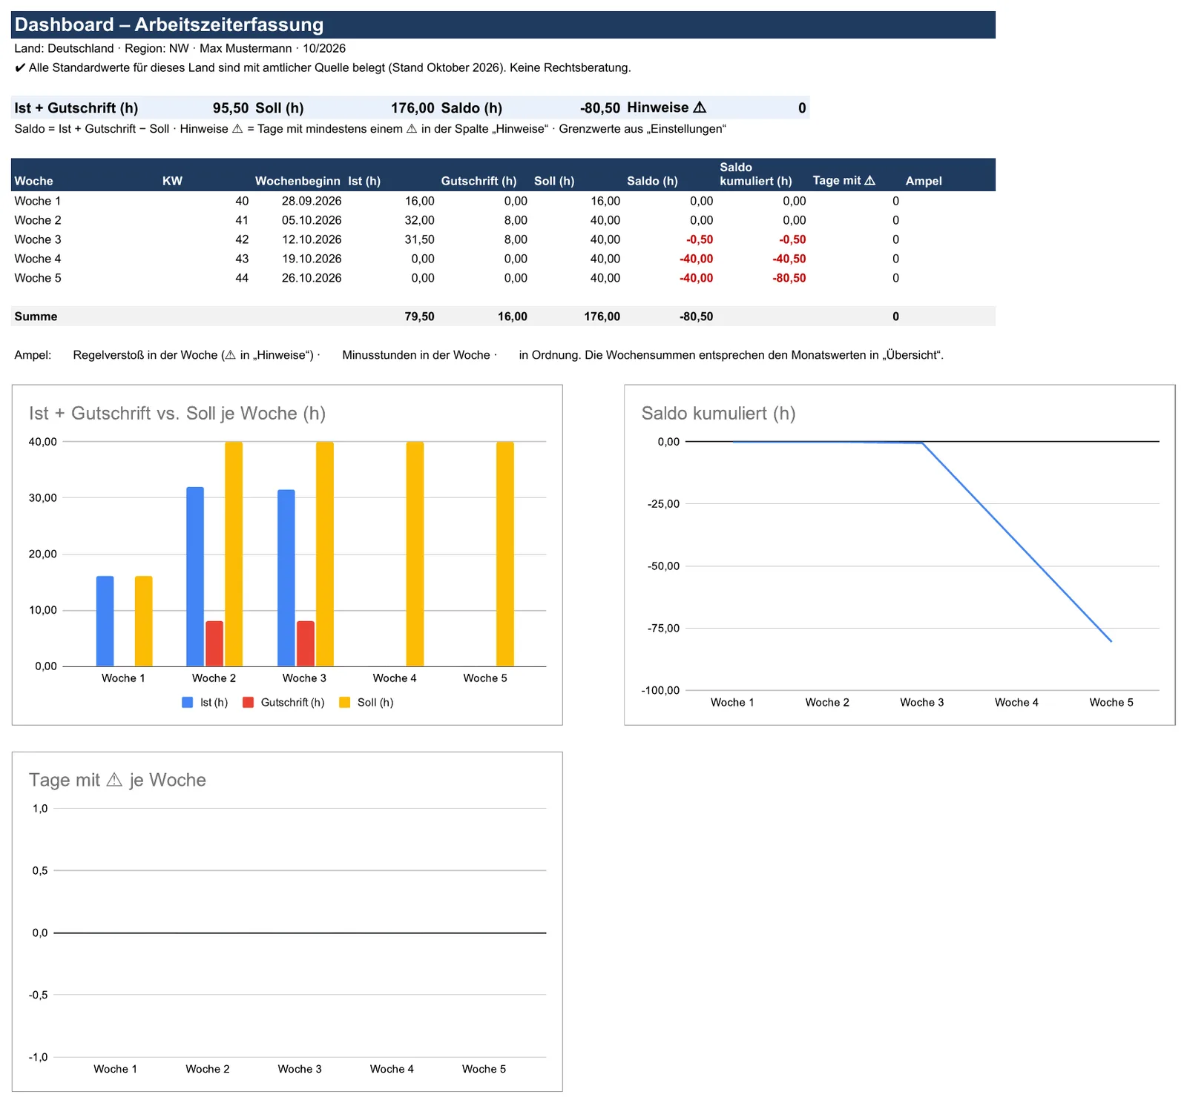Select the Soll (h) KPI value 176,00
The height and width of the screenshot is (1103, 1187).
click(x=412, y=108)
